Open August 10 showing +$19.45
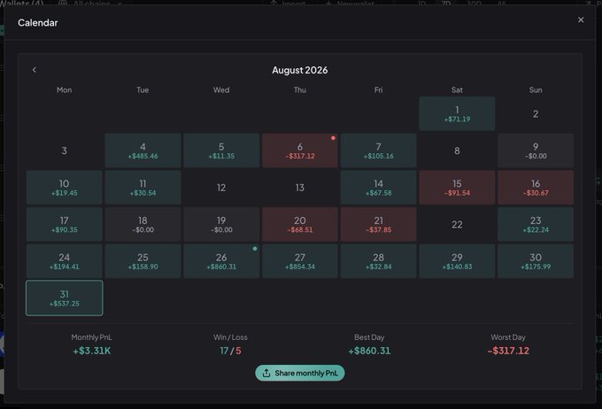Screen dimensions: 602x409 pos(64,188)
